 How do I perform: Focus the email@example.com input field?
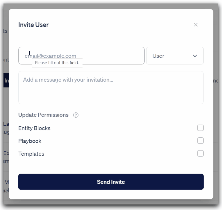click(81, 55)
